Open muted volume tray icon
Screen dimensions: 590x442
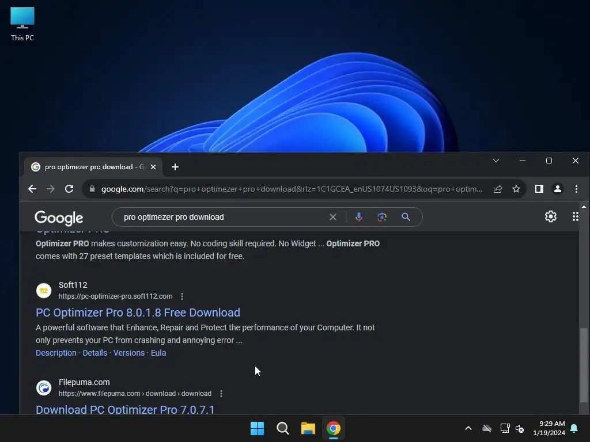(x=520, y=428)
